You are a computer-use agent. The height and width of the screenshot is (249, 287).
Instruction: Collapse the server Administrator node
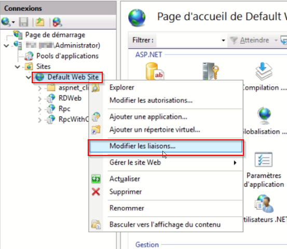pyautogui.click(x=6, y=45)
